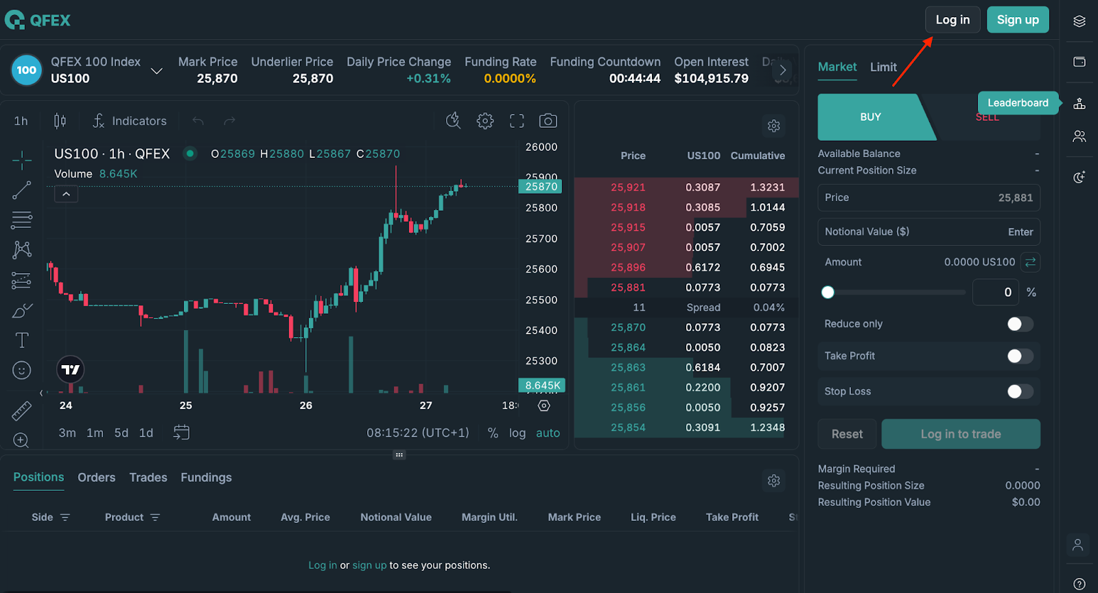Select the trend line drawing tool
The width and height of the screenshot is (1098, 593).
point(22,190)
